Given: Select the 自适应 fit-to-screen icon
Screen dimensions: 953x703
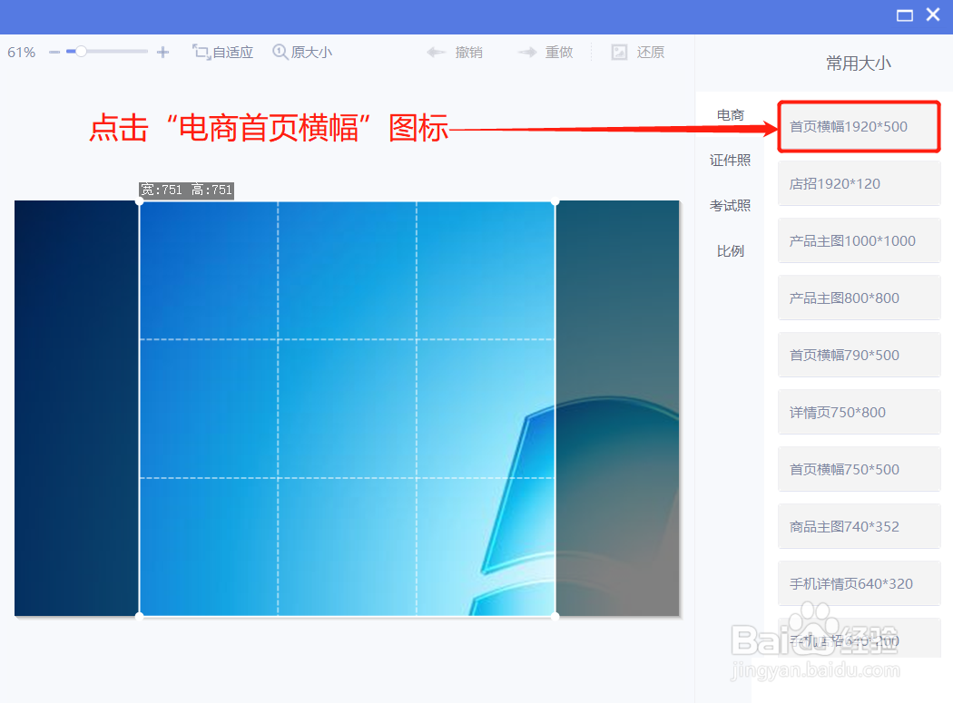Looking at the screenshot, I should point(222,52).
